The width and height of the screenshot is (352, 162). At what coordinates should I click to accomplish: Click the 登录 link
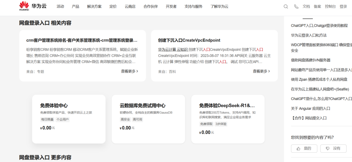343,7
